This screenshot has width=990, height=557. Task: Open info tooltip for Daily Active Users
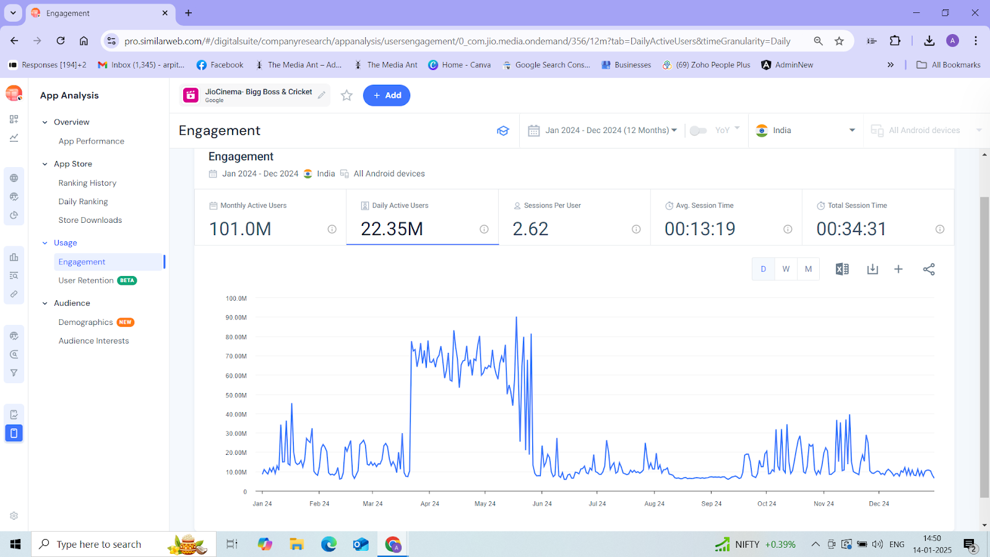pos(484,229)
